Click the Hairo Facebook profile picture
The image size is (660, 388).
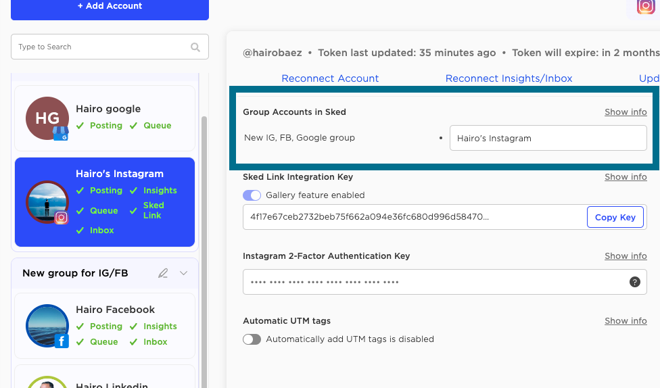[x=47, y=326]
